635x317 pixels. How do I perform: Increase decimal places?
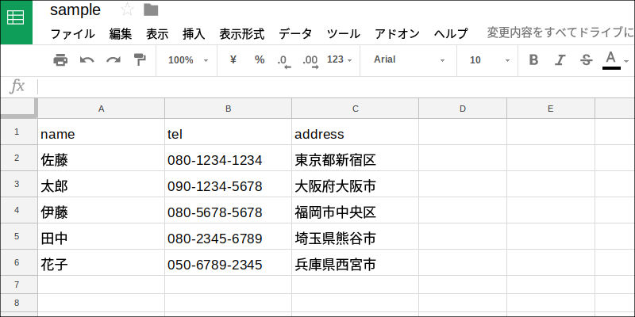tap(310, 61)
